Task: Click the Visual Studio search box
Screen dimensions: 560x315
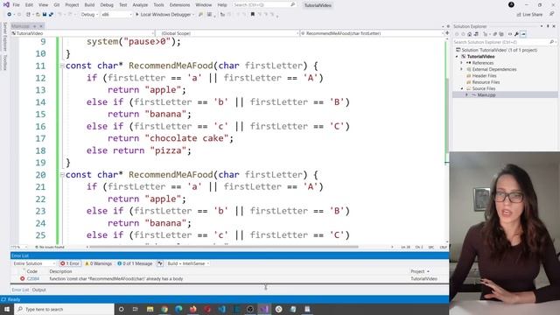Action: (264, 5)
